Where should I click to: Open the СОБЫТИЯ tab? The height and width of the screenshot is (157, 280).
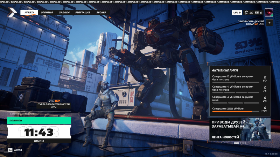tap(47, 13)
